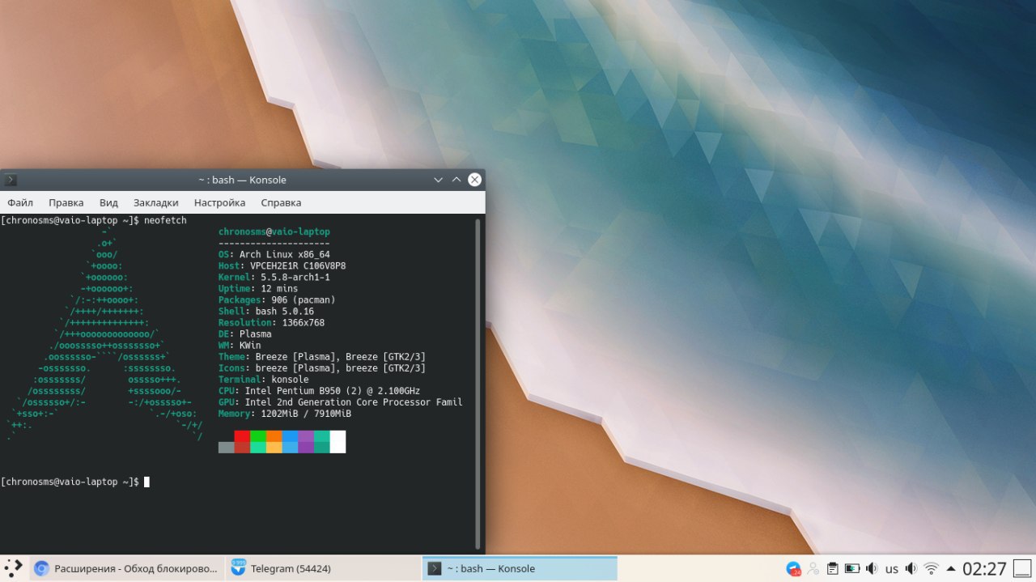Click the Konsole terminal icon in the title bar

tap(11, 180)
